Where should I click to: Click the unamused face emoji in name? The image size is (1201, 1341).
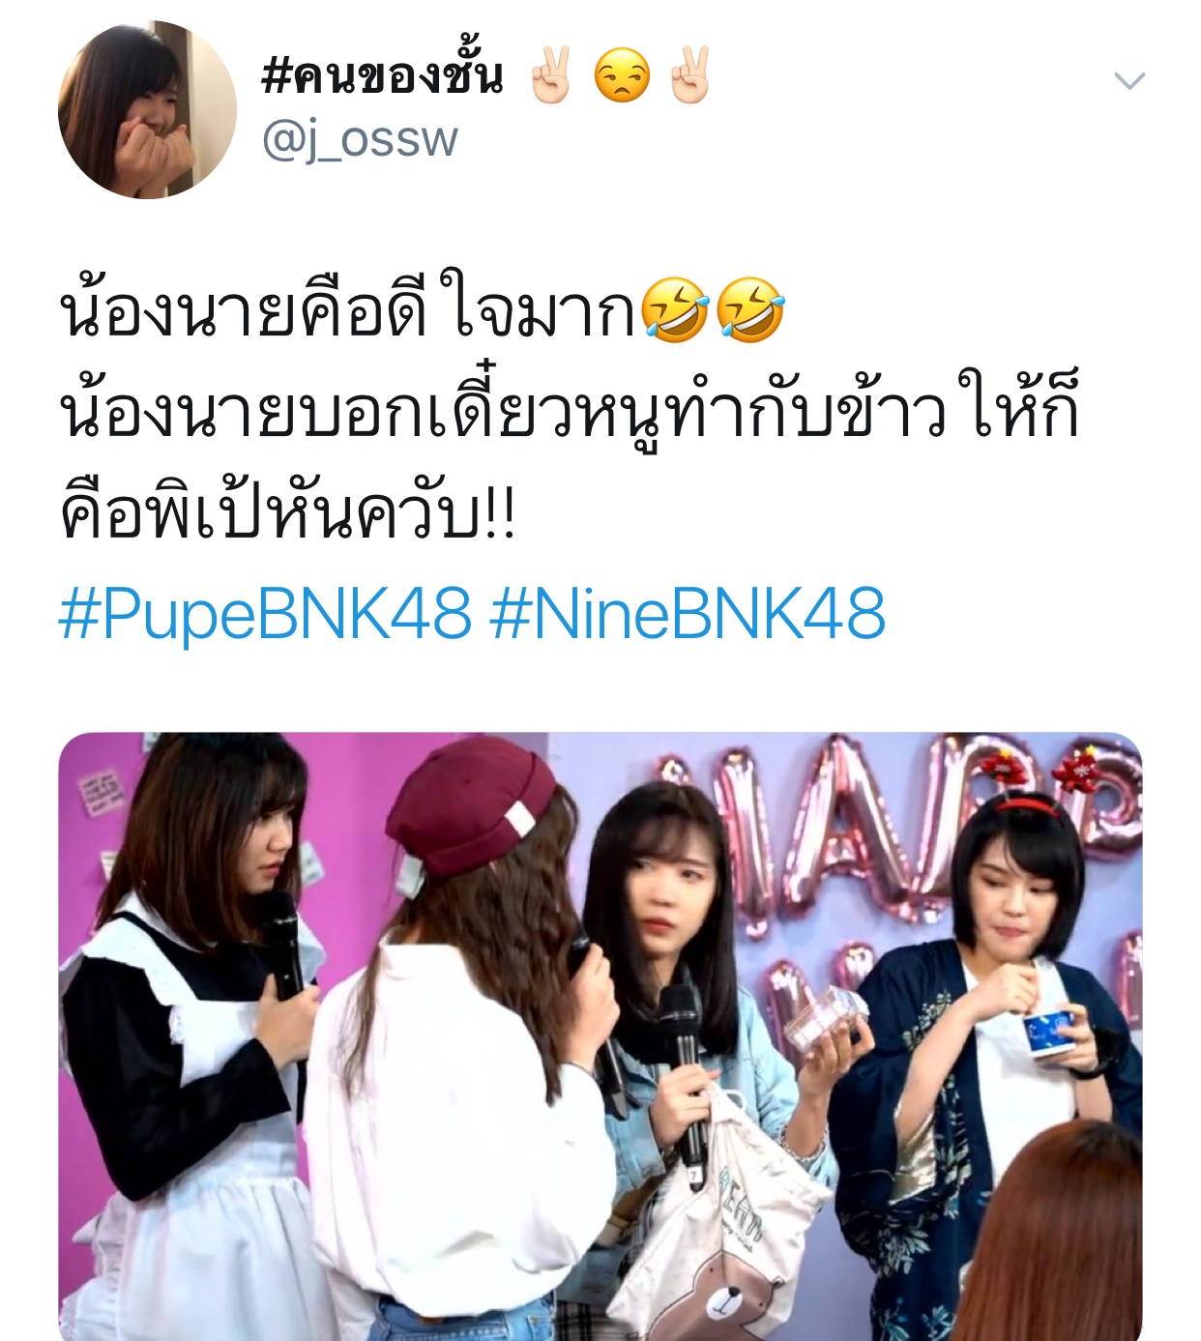[622, 75]
